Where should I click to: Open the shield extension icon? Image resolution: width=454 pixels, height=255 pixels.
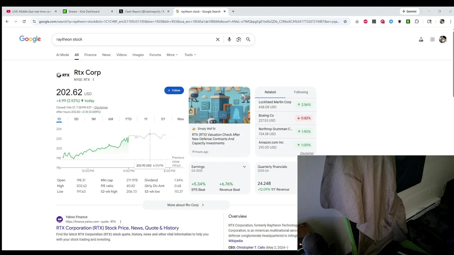coord(399,22)
